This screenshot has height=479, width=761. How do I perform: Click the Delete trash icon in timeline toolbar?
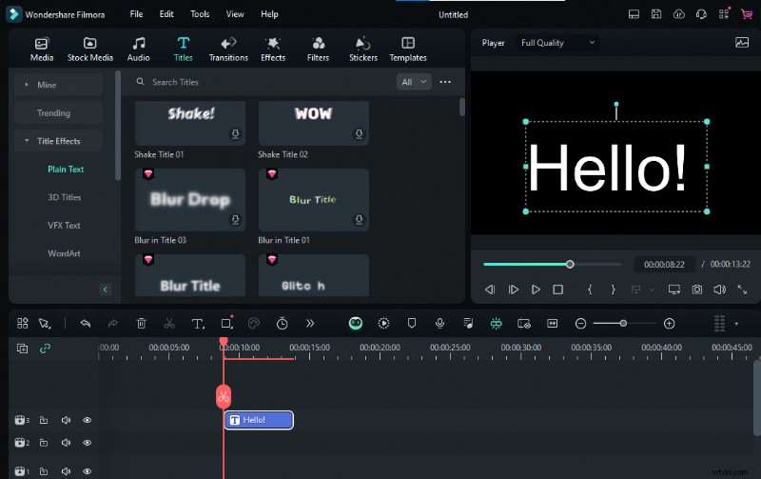pyautogui.click(x=141, y=324)
